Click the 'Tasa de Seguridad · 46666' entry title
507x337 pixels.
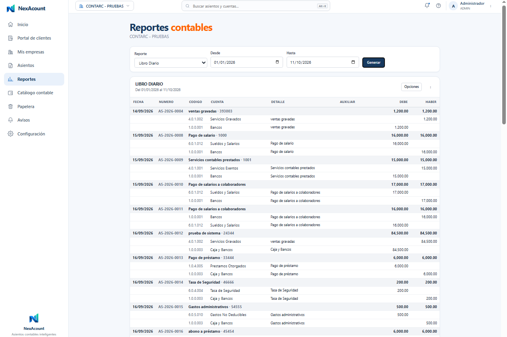point(211,282)
